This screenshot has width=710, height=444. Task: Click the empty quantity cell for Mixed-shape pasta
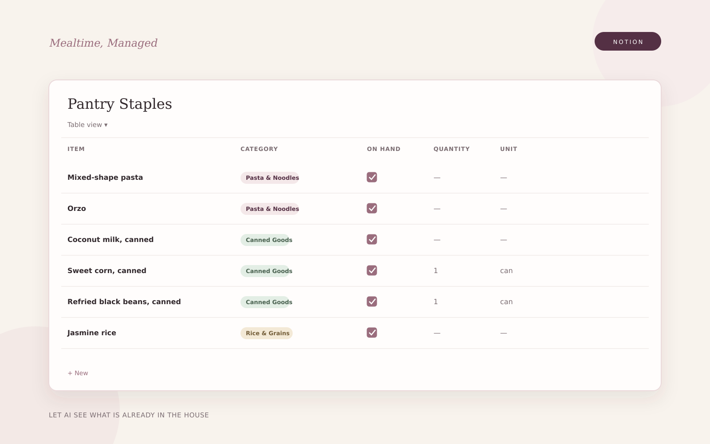coord(437,177)
